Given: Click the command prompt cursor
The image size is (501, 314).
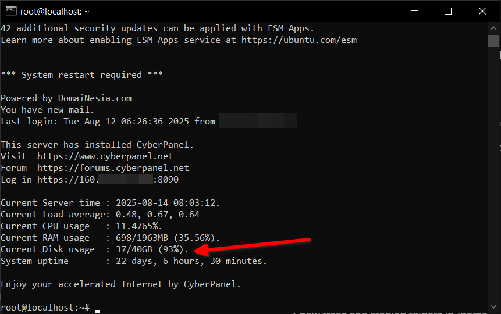Looking at the screenshot, I should pos(97,308).
